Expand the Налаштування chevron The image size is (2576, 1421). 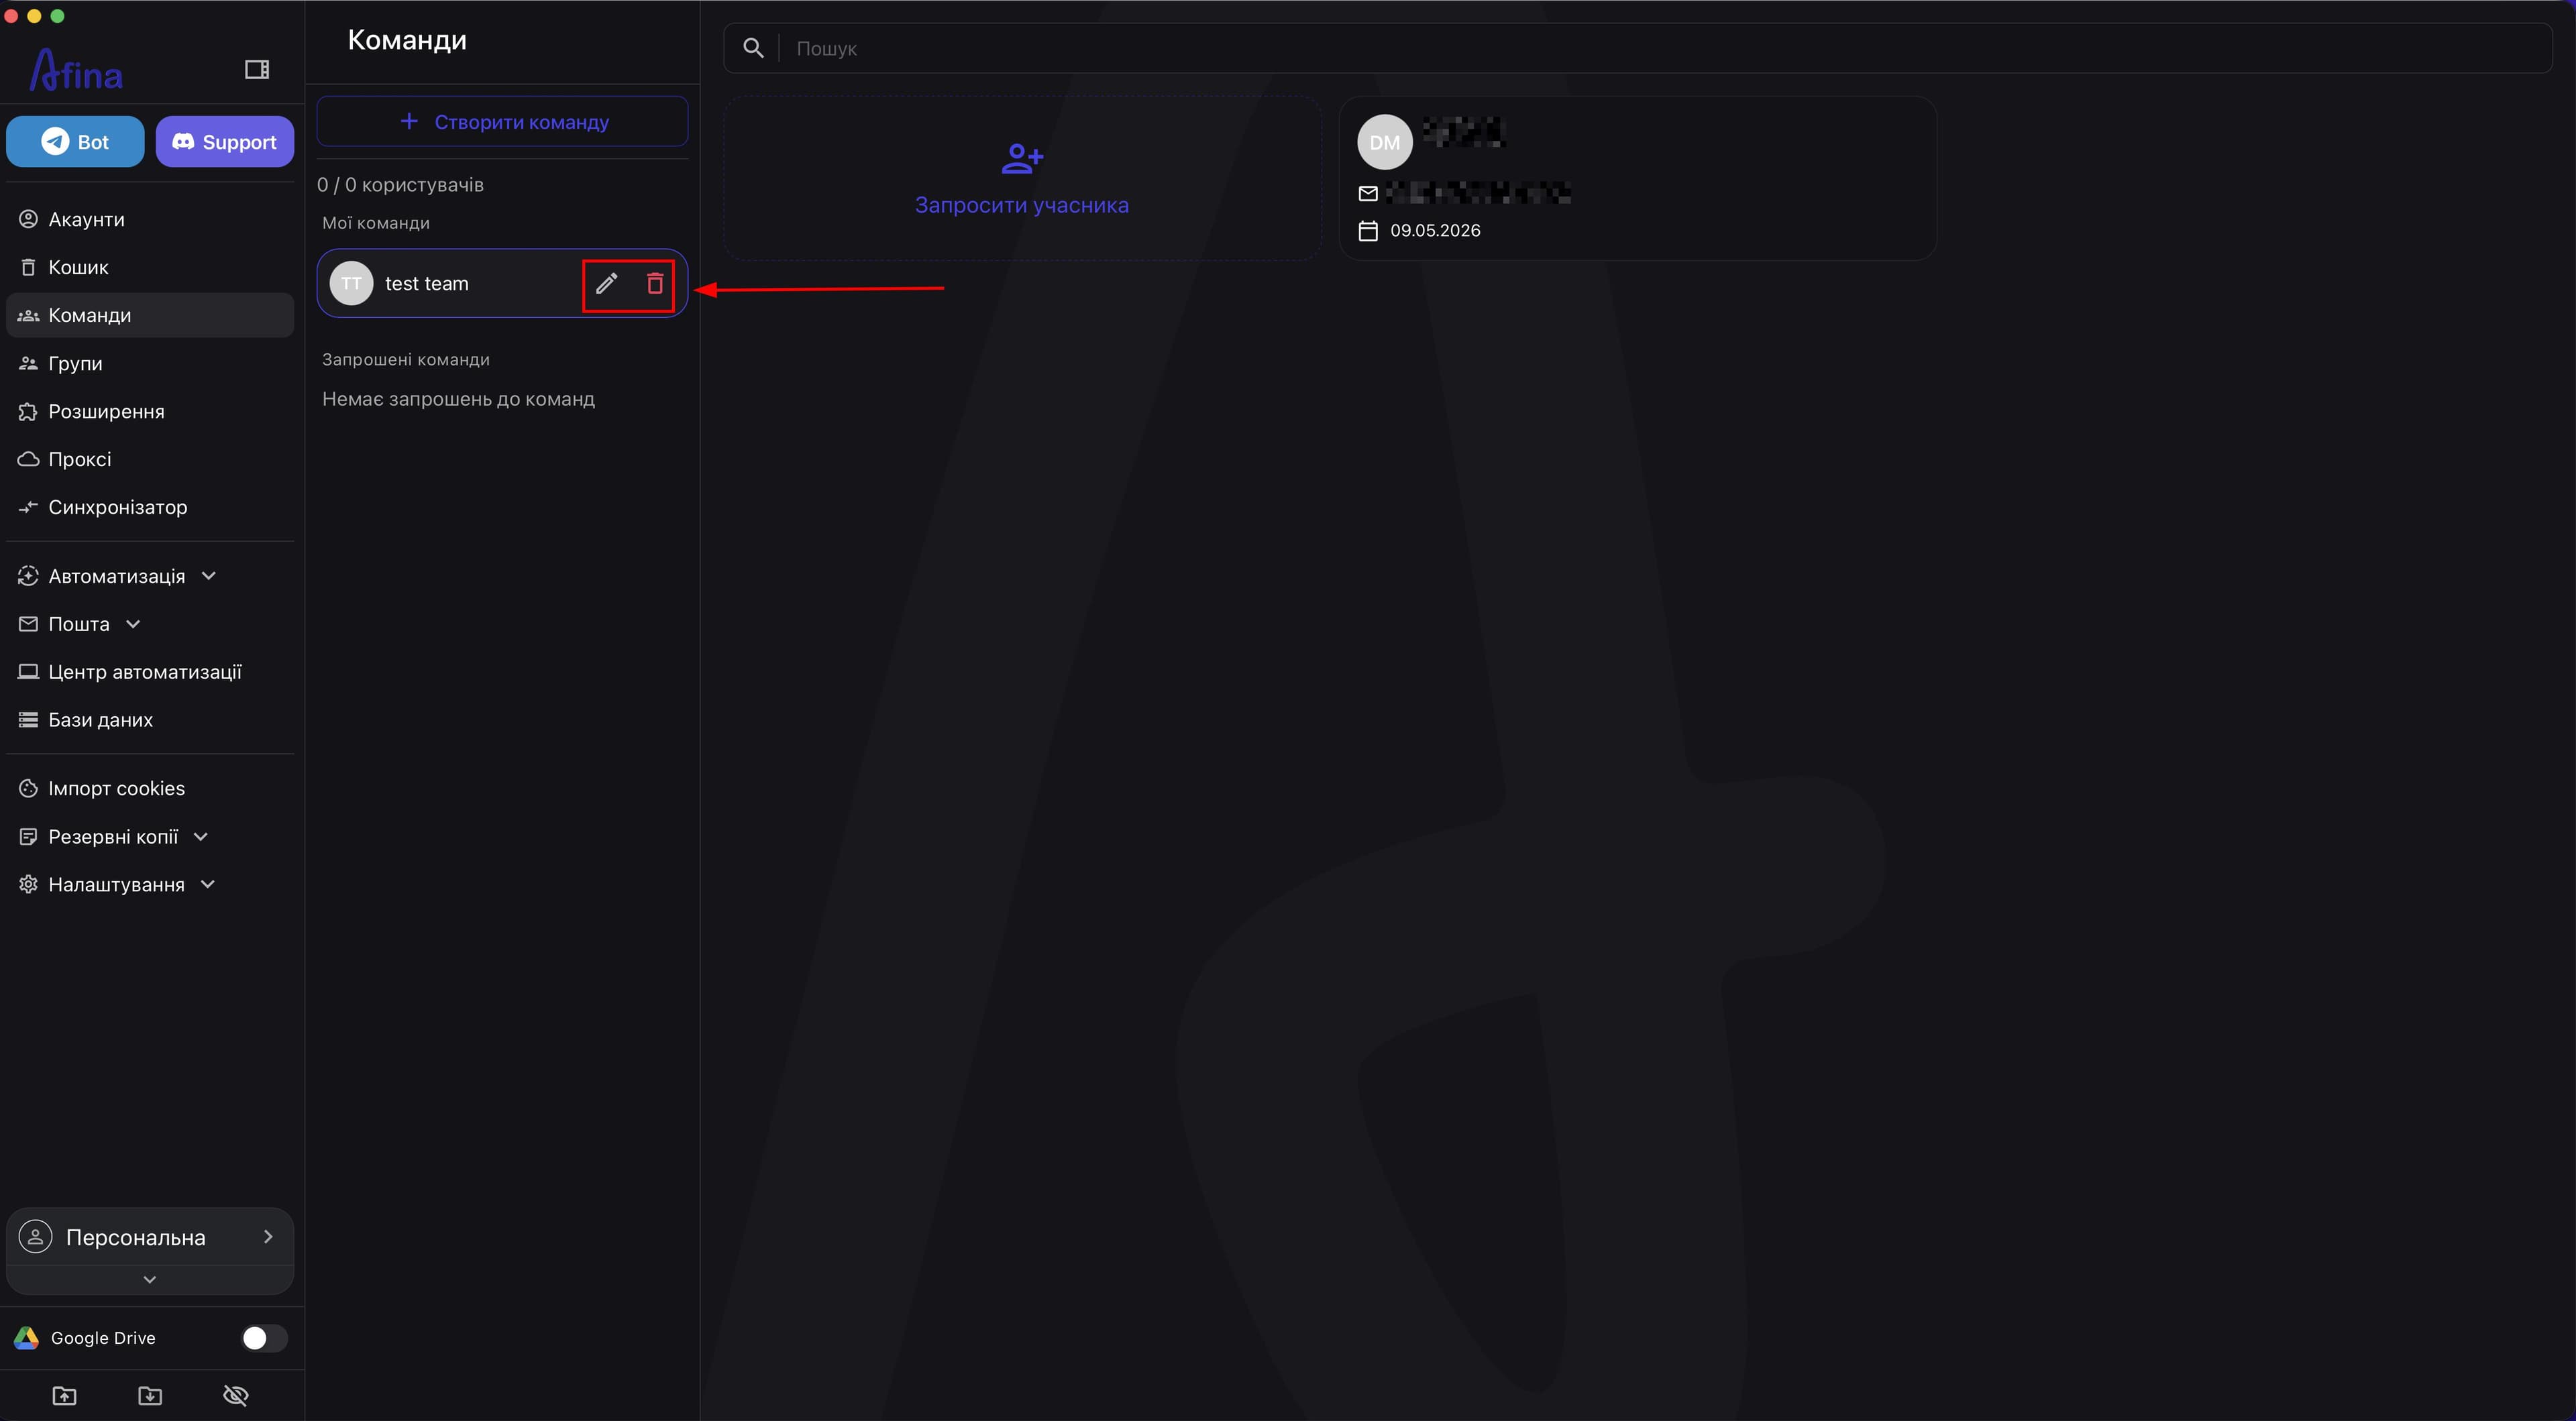click(208, 884)
